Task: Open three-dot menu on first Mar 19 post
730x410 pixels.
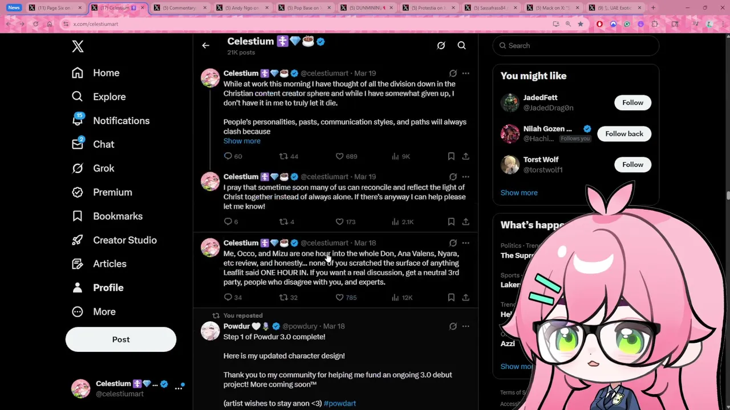Action: pyautogui.click(x=466, y=73)
